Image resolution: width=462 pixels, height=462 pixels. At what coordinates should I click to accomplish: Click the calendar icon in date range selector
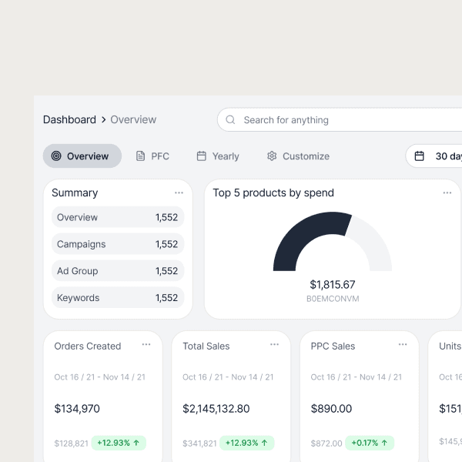[x=420, y=156]
